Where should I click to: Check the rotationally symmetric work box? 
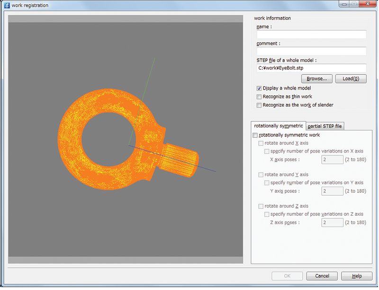(x=256, y=136)
